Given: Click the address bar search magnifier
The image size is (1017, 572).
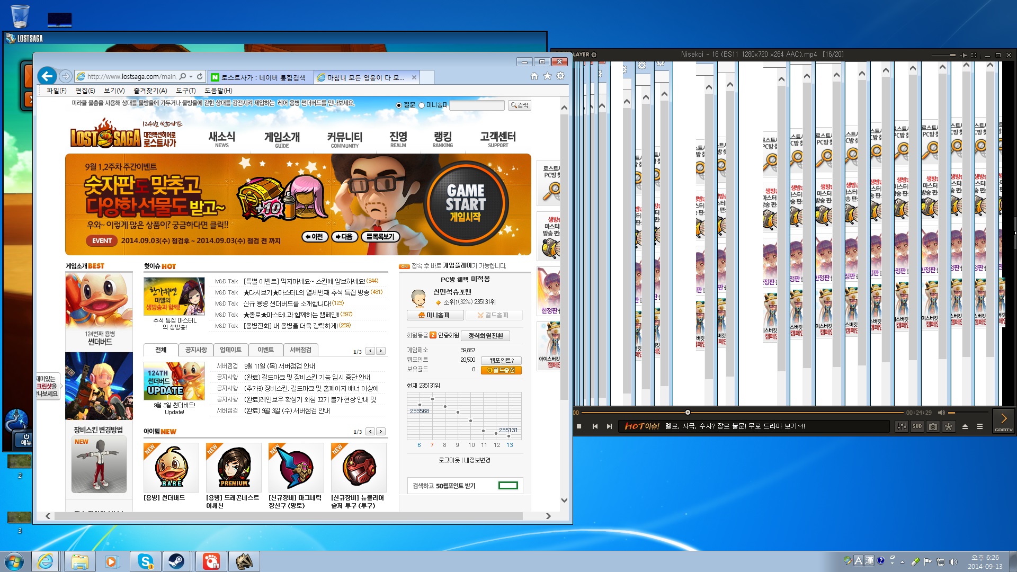Looking at the screenshot, I should pos(183,76).
